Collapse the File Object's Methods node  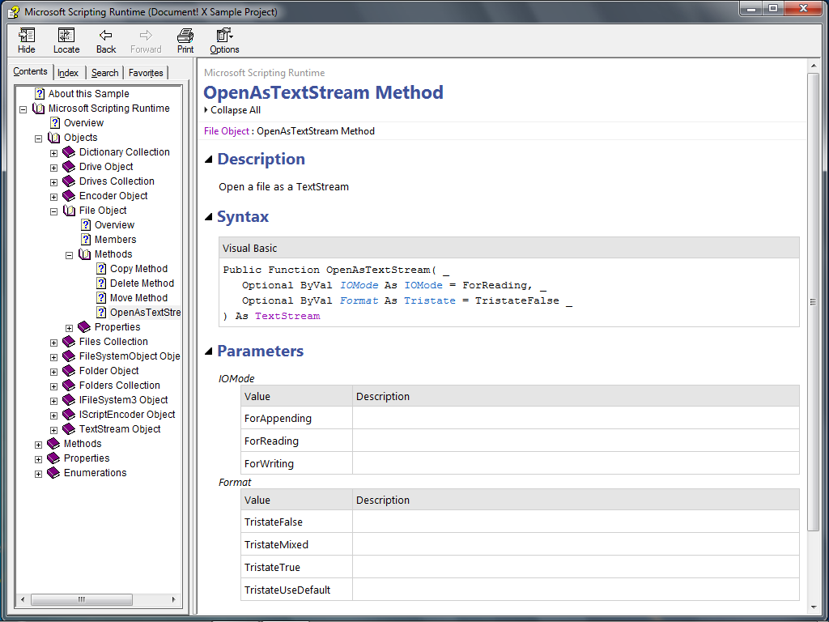click(x=70, y=255)
